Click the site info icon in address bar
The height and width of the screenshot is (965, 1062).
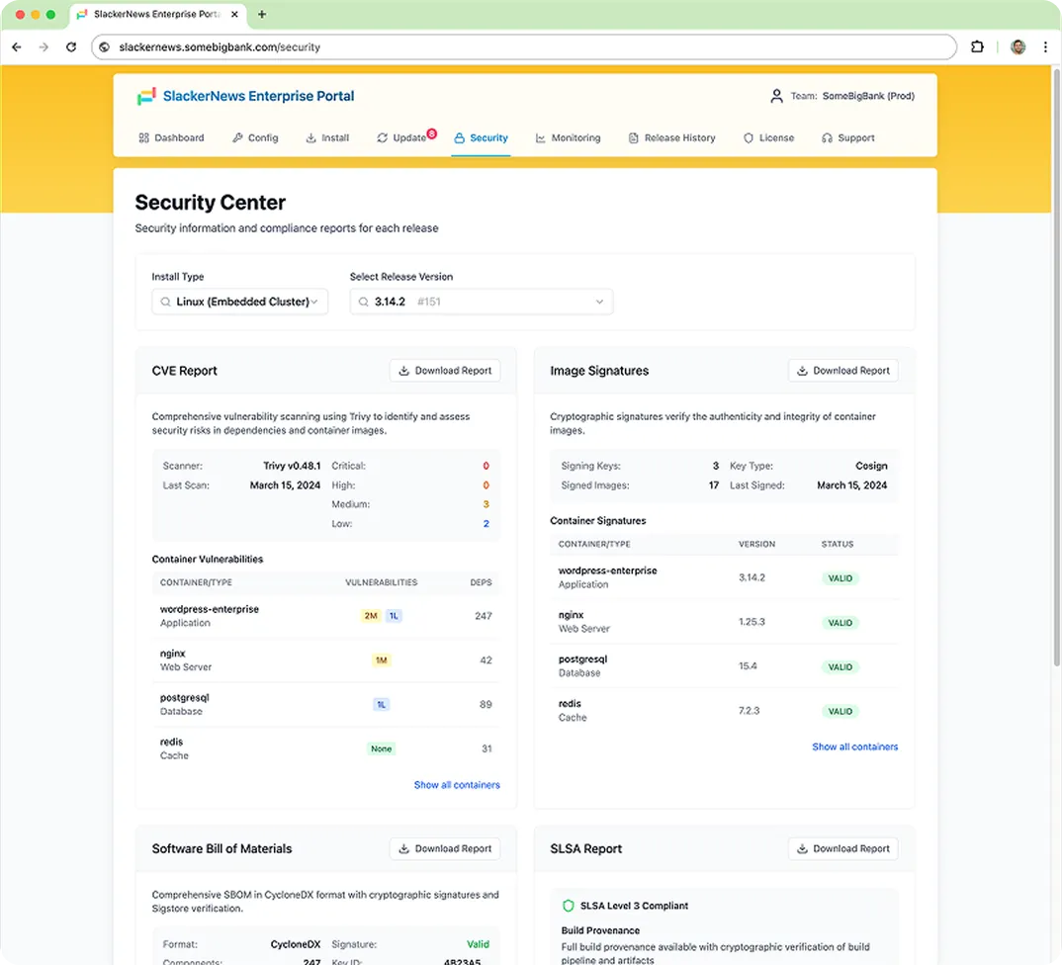pos(104,46)
